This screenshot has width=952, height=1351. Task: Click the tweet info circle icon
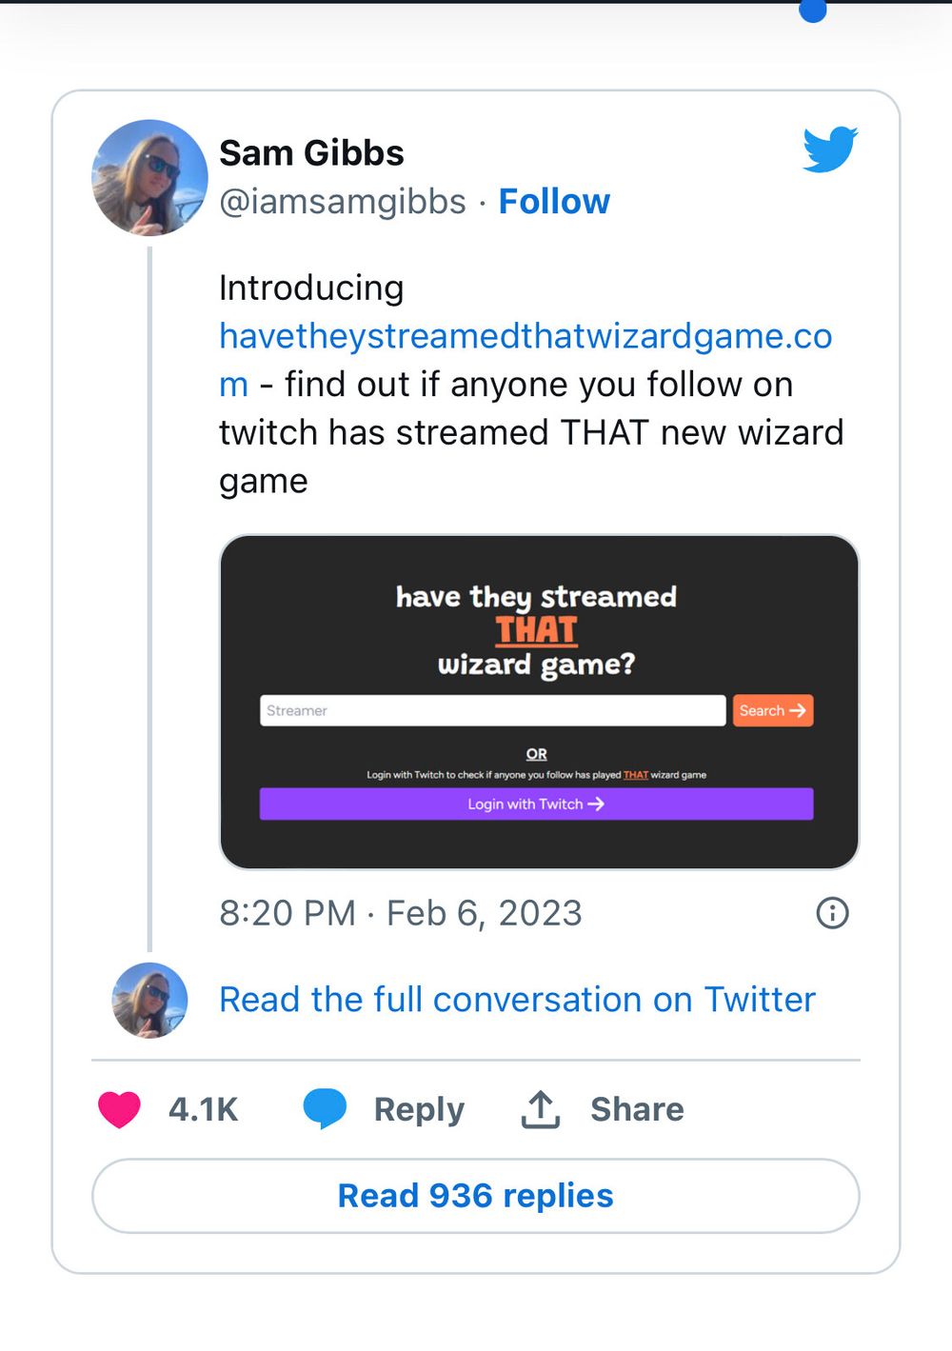point(832,913)
